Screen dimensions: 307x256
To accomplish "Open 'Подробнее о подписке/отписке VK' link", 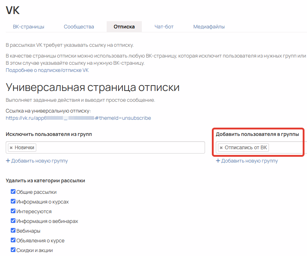I will click(x=47, y=70).
